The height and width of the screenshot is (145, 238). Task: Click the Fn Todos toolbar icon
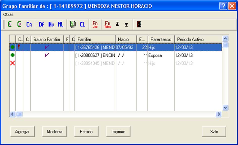(x=108, y=24)
